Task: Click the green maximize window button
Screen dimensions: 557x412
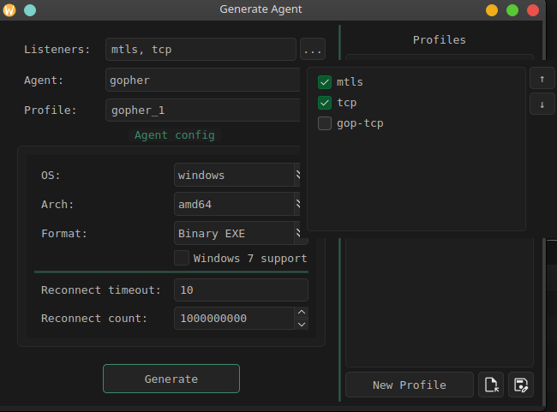Action: pos(512,10)
